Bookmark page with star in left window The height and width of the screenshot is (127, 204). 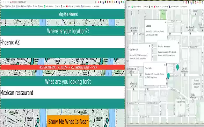point(96,2)
